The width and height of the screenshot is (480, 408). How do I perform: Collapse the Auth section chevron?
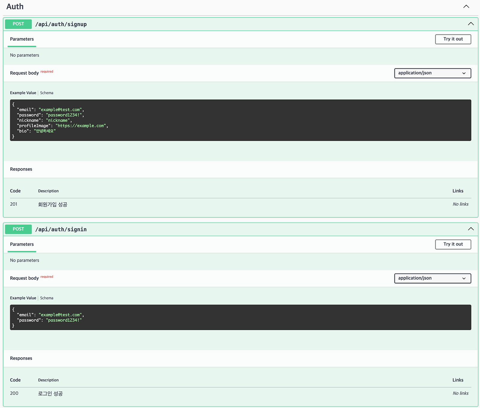(x=466, y=7)
